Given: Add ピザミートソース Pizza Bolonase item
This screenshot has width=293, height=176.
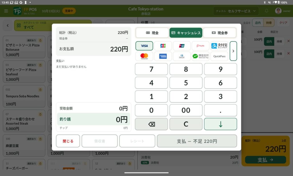Looking at the screenshot, I should pos(24,47).
